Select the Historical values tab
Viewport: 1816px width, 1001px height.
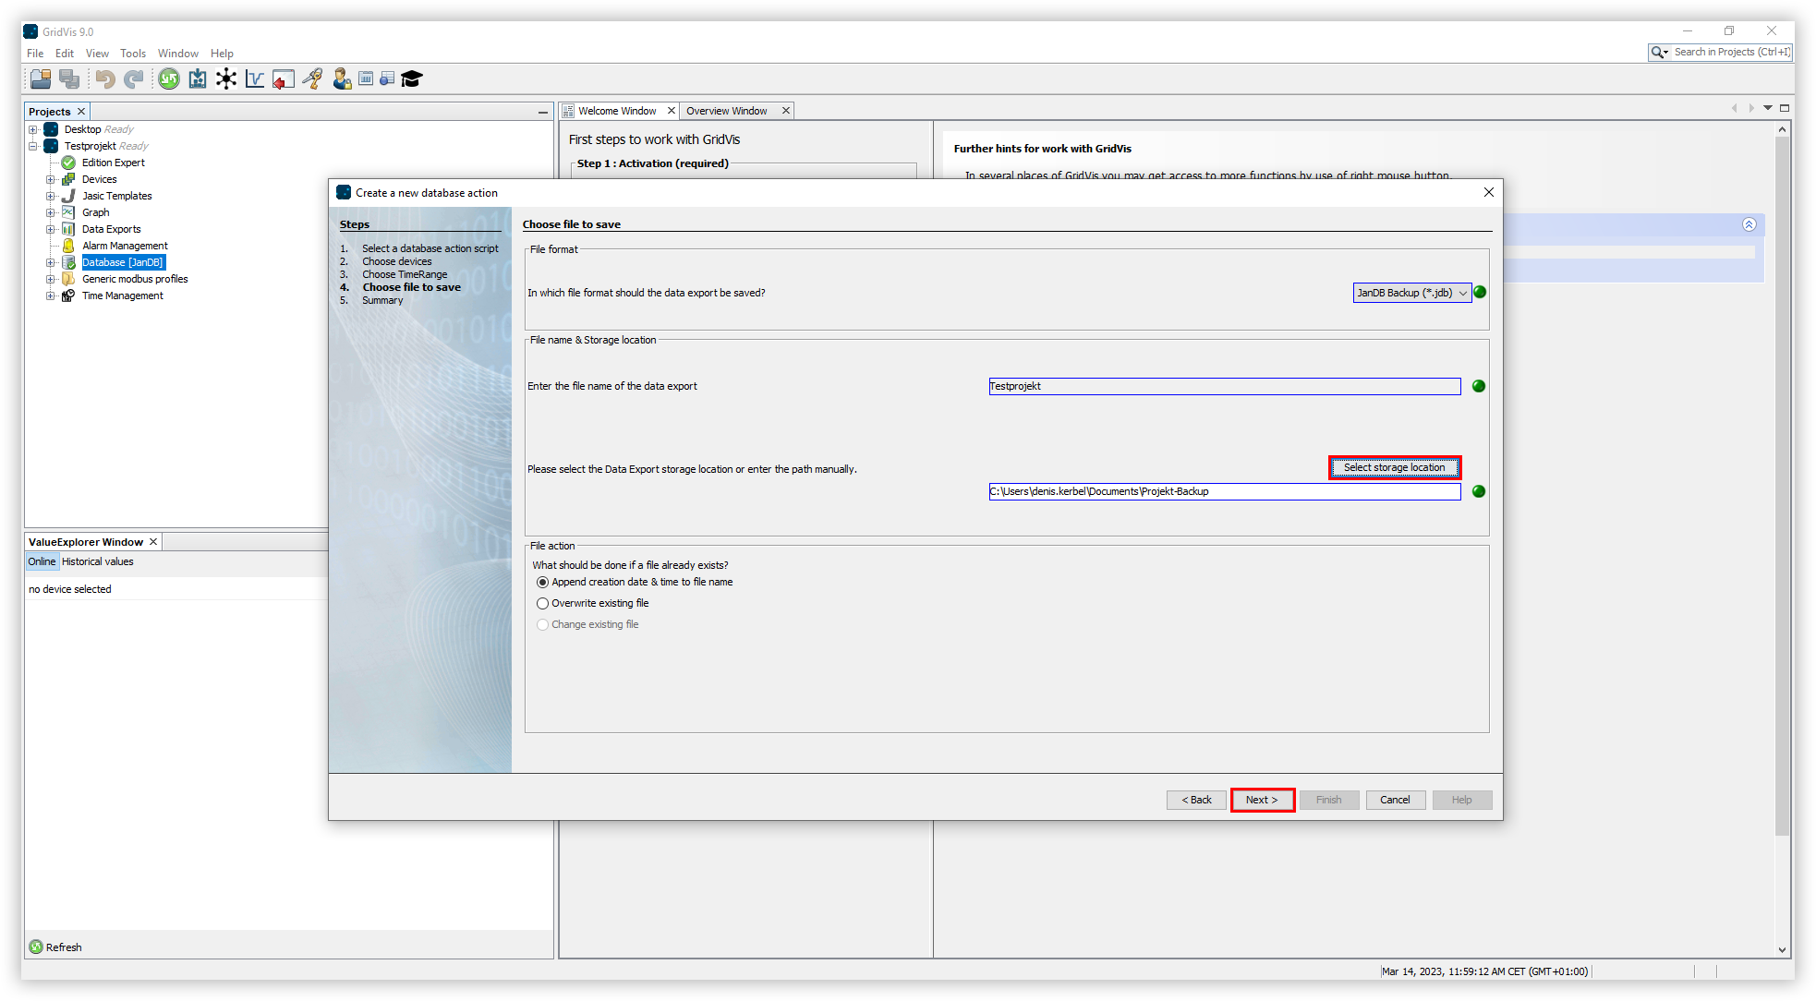pyautogui.click(x=98, y=561)
